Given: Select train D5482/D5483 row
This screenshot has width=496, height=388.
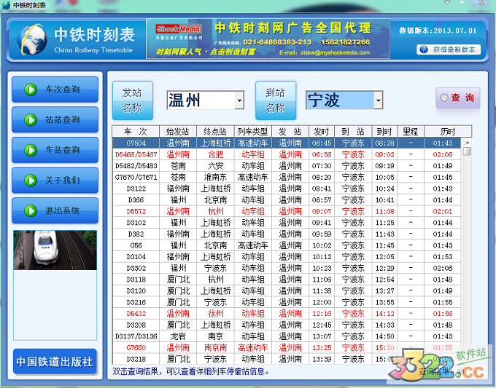Looking at the screenshot, I should coord(287,166).
